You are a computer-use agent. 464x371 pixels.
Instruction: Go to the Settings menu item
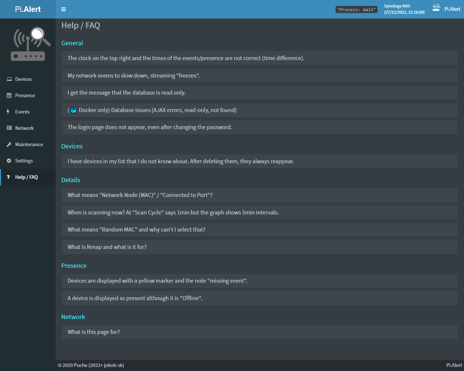pyautogui.click(x=24, y=161)
